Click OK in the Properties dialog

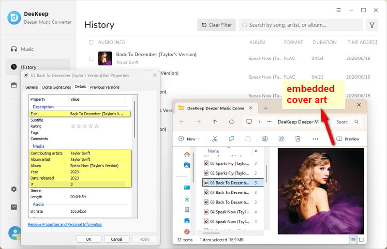[89, 239]
